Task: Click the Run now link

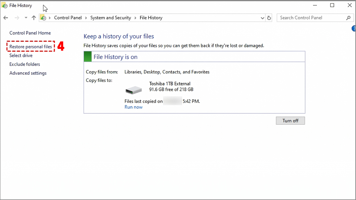Action: pos(133,107)
